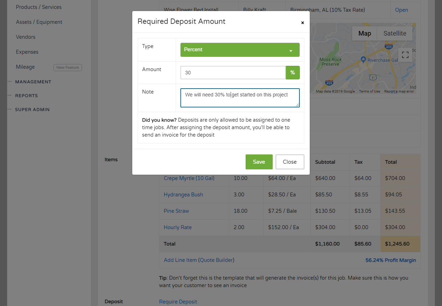Screen dimensions: 442x306
Task: Open Products / Services in the sidebar
Action: coord(38,7)
